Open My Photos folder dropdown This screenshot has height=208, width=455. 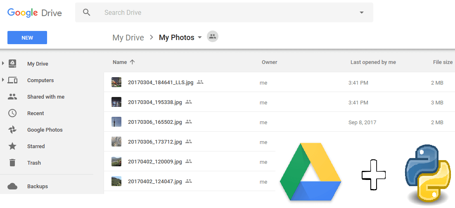tap(199, 38)
